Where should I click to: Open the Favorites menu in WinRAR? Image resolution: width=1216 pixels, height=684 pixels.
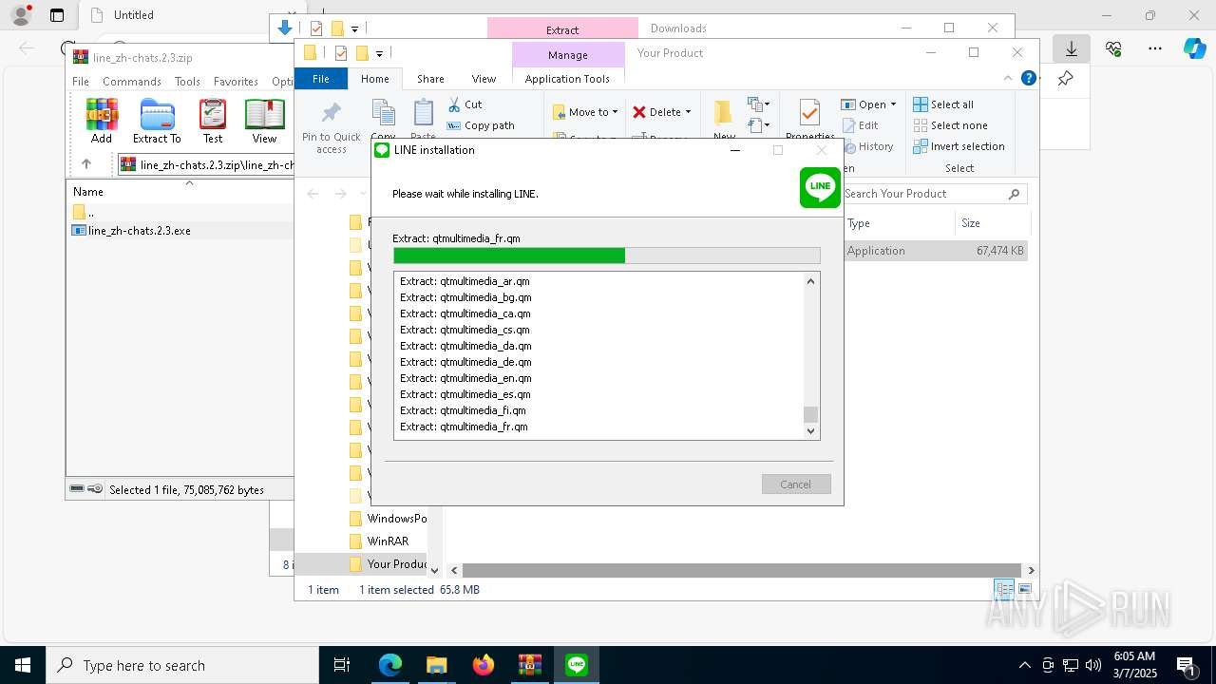pyautogui.click(x=236, y=82)
